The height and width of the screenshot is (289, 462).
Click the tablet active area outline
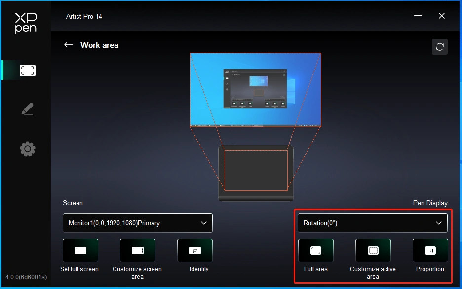pos(256,171)
